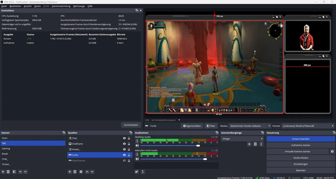This screenshot has width=336, height=179.
Task: Select the Gaming scene
Action: [33, 149]
